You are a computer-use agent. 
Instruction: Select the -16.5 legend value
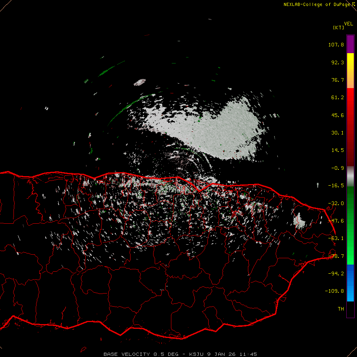pyautogui.click(x=336, y=186)
